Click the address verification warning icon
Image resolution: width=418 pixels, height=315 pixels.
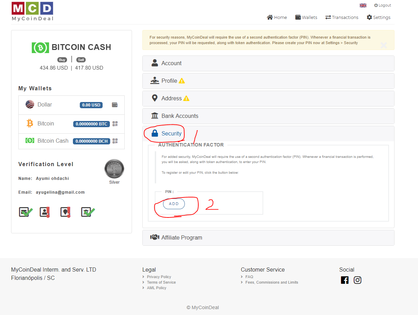click(66, 212)
